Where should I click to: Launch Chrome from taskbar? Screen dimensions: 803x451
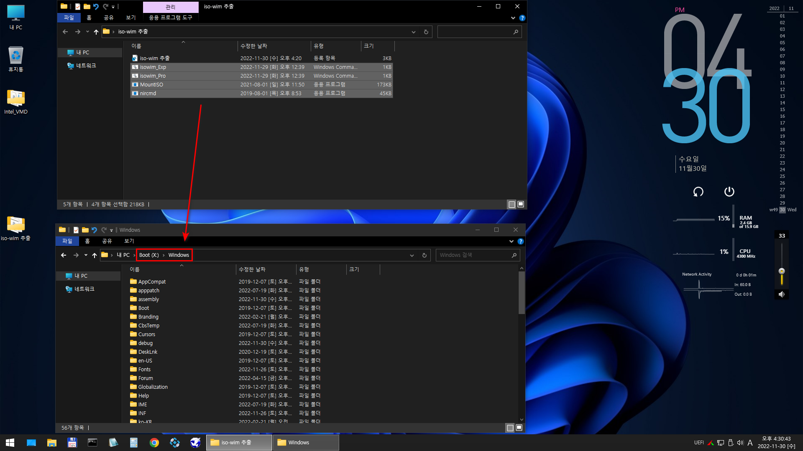tap(154, 443)
